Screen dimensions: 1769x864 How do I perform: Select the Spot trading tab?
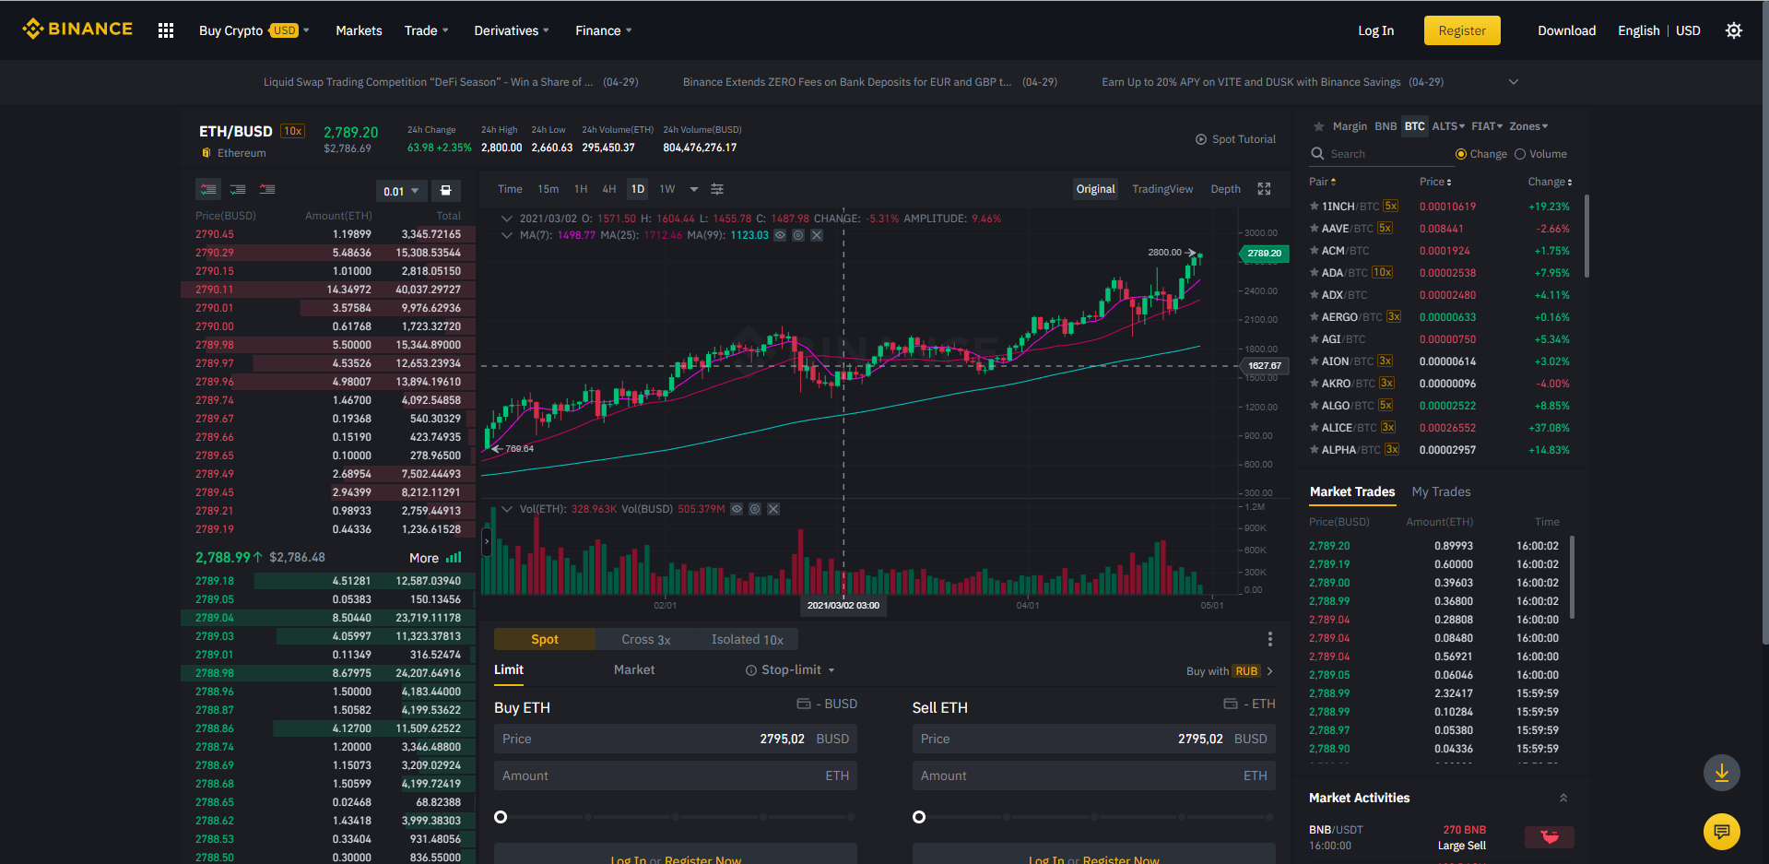tap(545, 639)
